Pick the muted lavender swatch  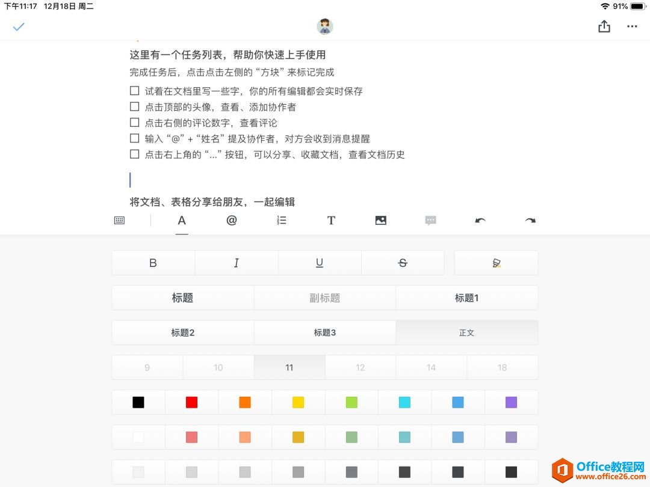pyautogui.click(x=511, y=437)
